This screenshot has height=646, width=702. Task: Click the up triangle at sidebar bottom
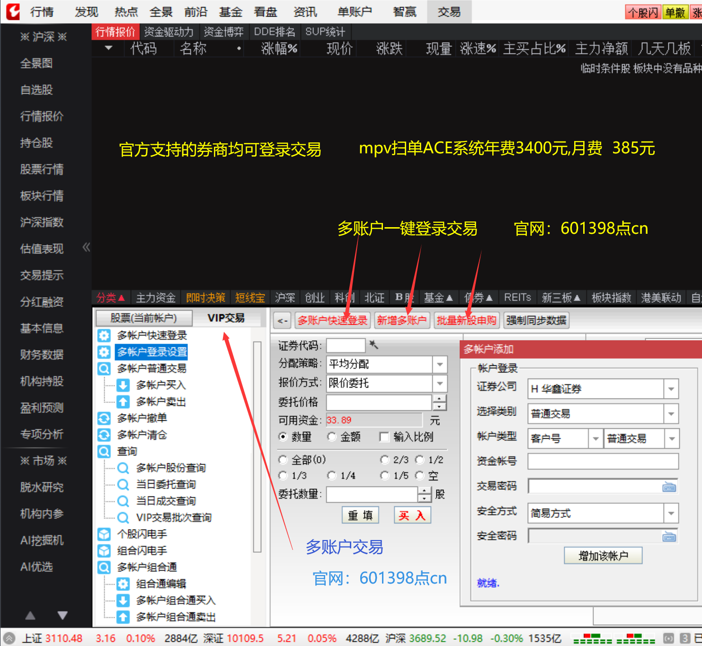pyautogui.click(x=30, y=615)
